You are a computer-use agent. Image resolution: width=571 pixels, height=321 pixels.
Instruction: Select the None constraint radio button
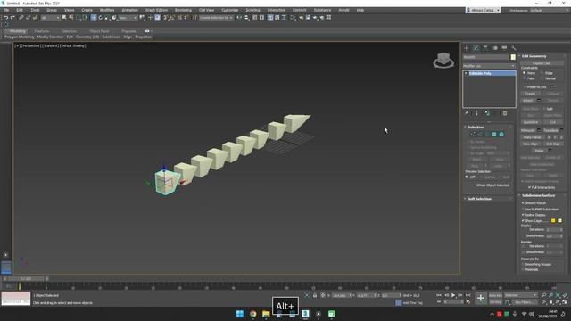coord(525,73)
